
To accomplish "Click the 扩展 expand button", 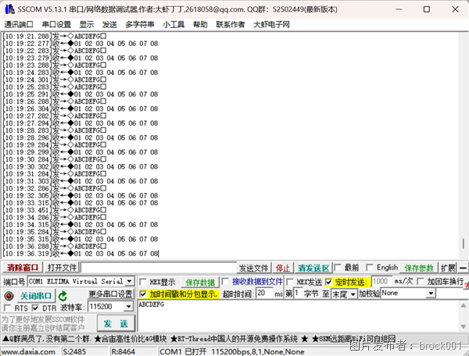I will coord(448,268).
